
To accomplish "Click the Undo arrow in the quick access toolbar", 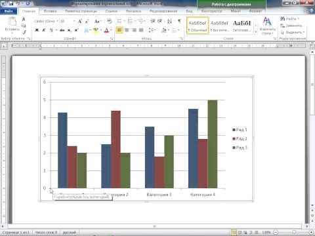I will click(x=18, y=3).
